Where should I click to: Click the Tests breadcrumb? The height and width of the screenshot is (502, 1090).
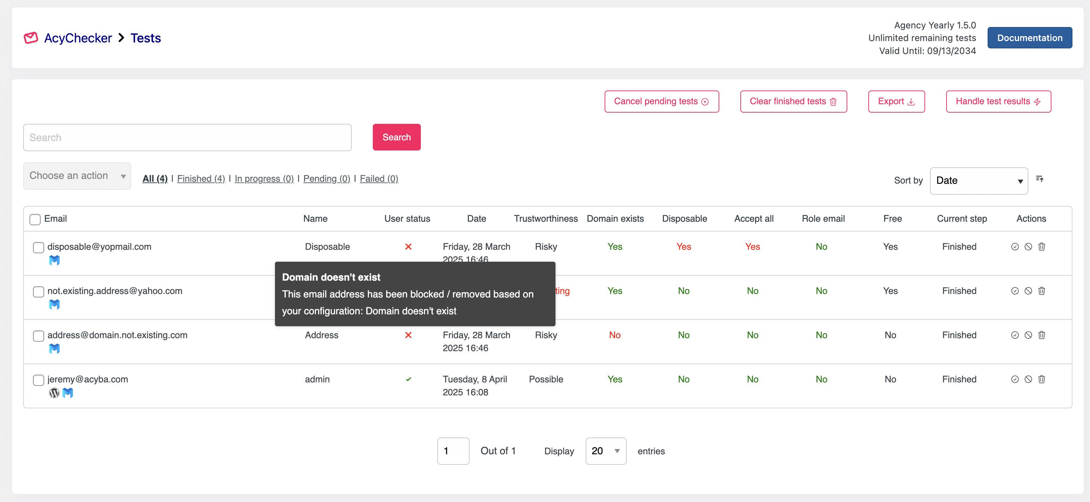click(x=146, y=38)
